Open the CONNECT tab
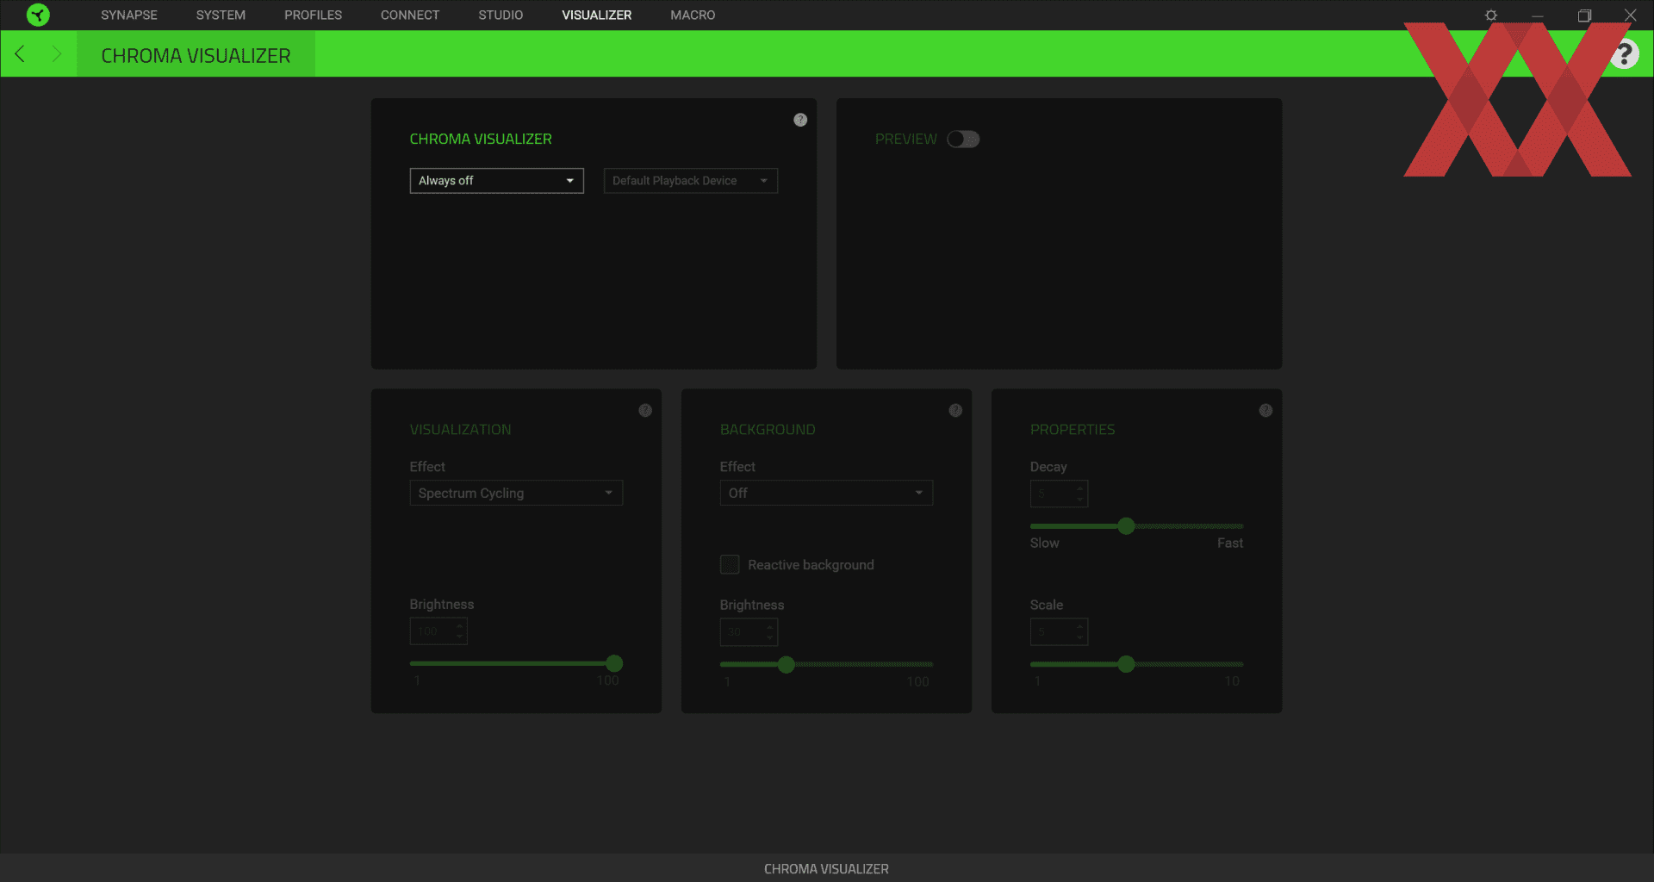Screen dimensions: 1654x882 [x=410, y=16]
